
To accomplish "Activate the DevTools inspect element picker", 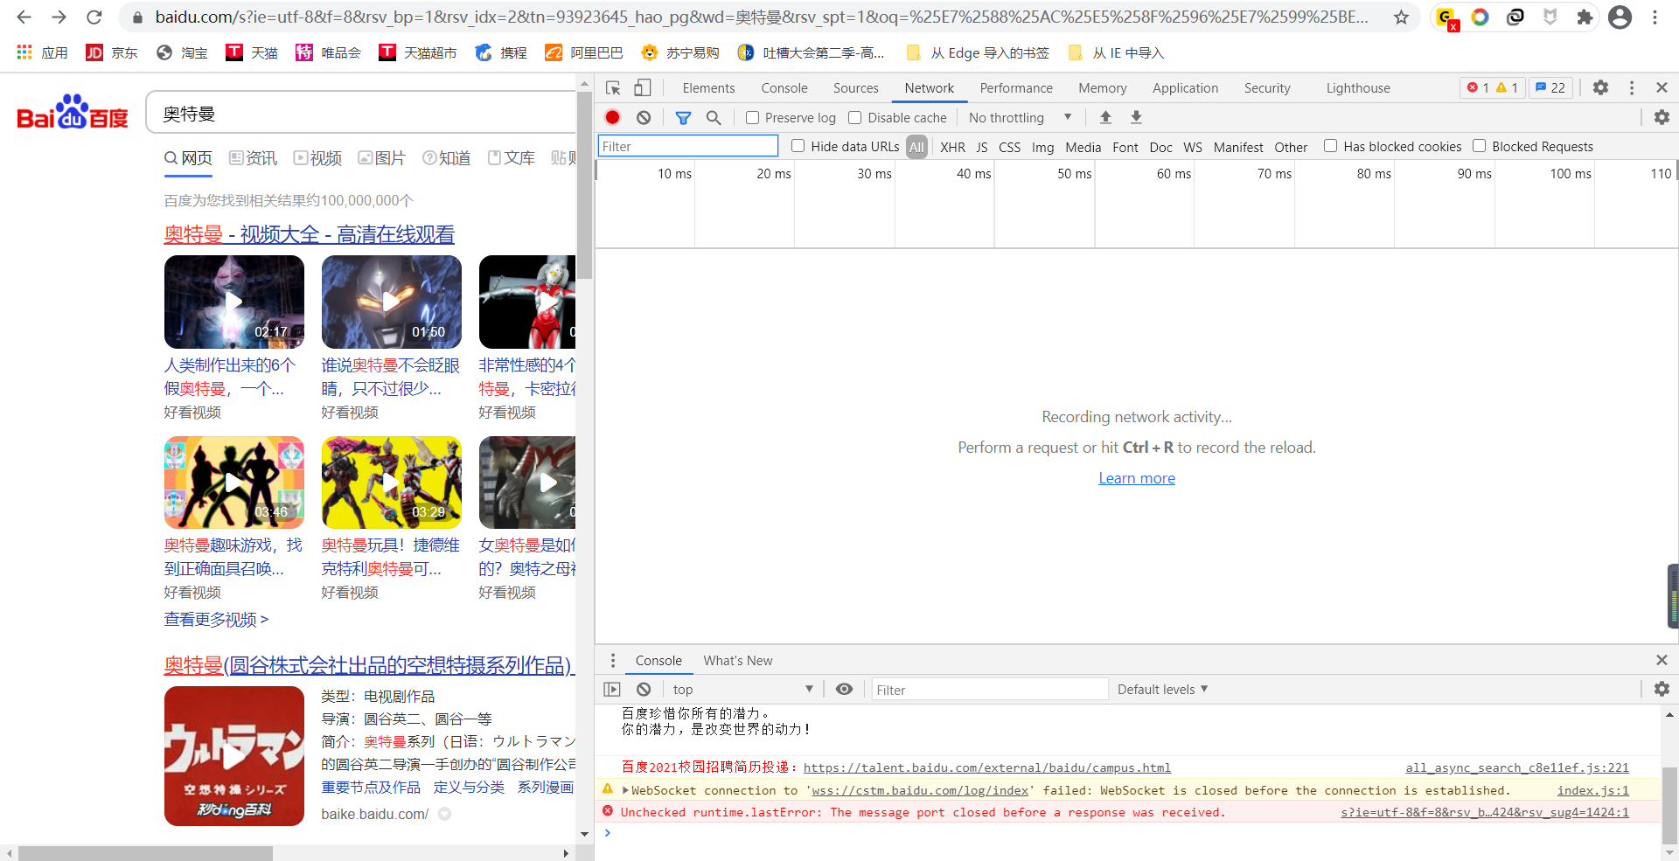I will pyautogui.click(x=613, y=87).
